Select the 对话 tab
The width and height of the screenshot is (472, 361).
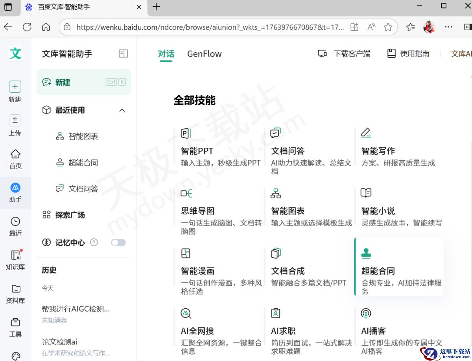point(166,54)
